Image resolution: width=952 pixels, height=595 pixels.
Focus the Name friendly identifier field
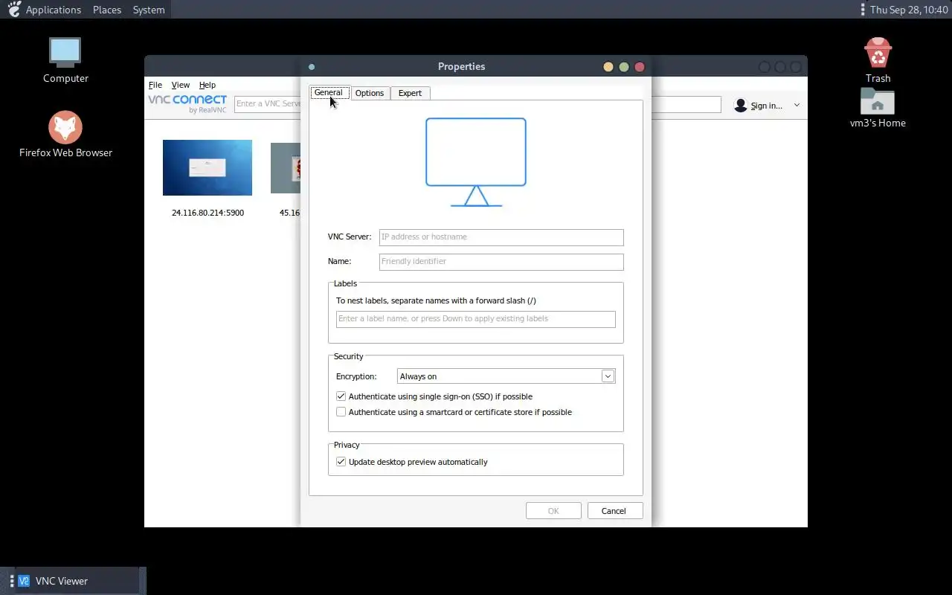tap(501, 262)
